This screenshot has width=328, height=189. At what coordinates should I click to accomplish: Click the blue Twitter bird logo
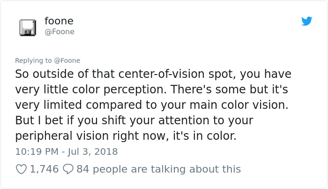pyautogui.click(x=307, y=21)
